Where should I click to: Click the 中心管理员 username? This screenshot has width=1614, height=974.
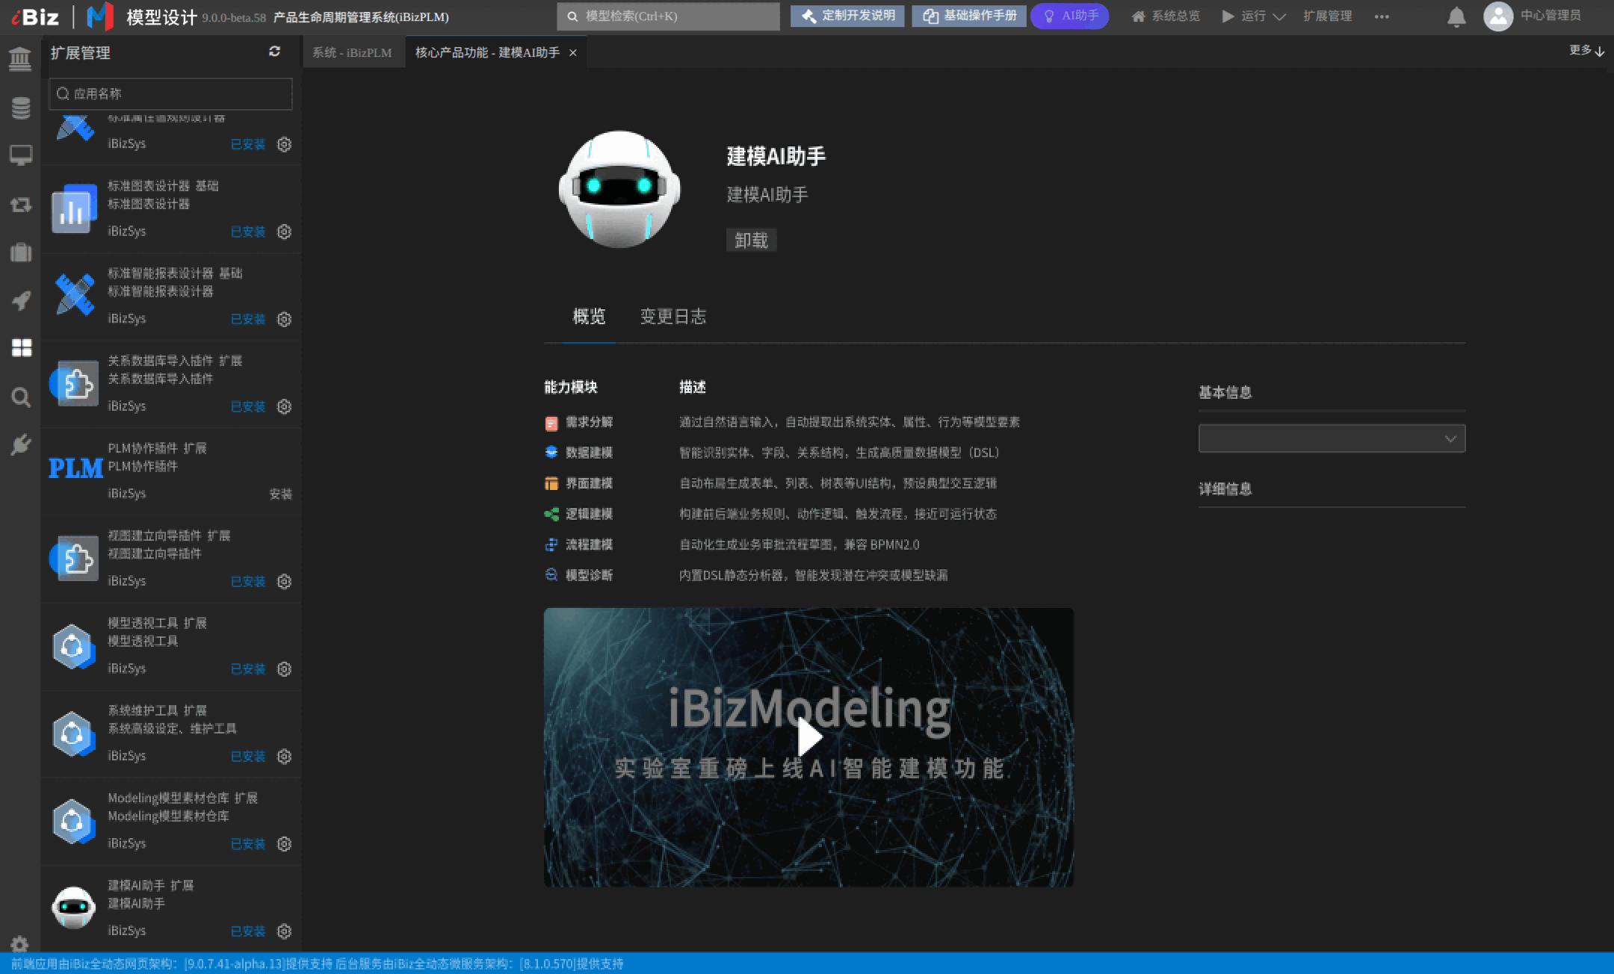tap(1551, 16)
